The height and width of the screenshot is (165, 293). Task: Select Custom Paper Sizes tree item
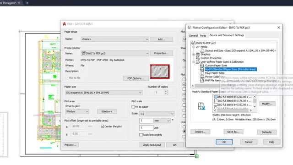point(216,66)
